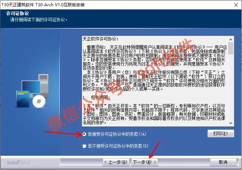Screen dimensions: 242x170
Task: Click the InstallShield logo text
Action: click(x=19, y=163)
